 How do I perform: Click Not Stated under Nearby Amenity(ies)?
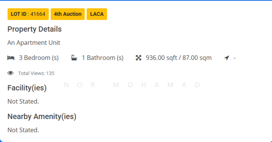23,130
